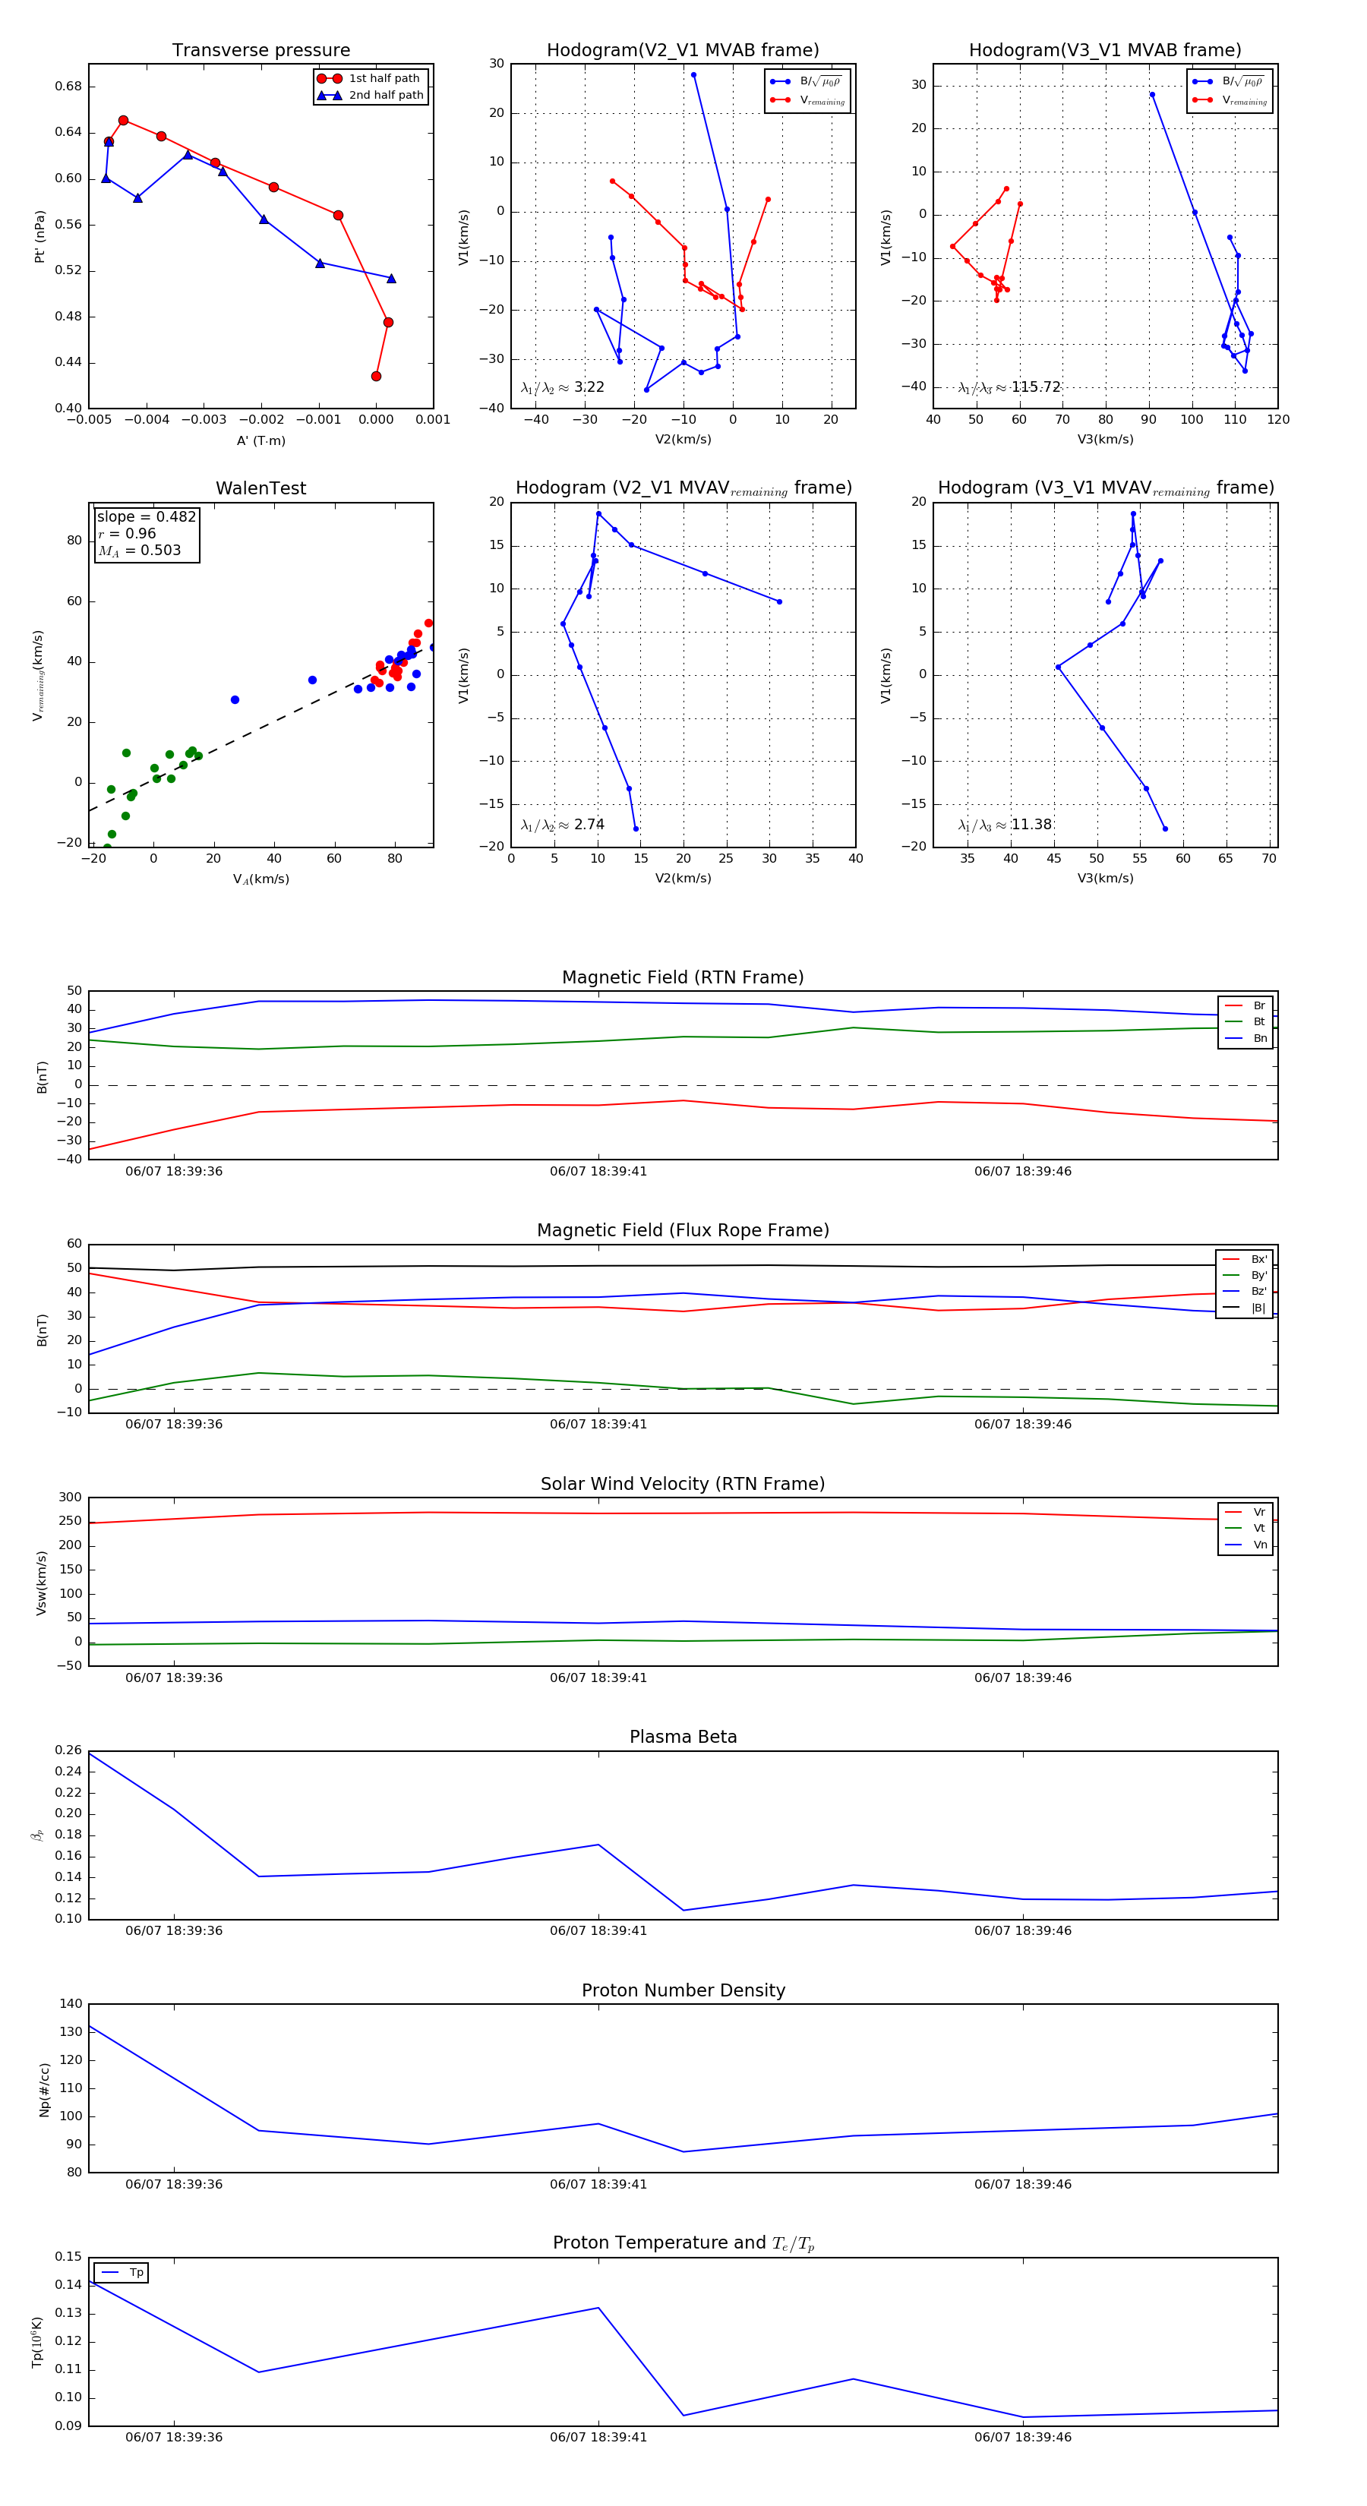Viewport: 1367px width, 2506px height.
Task: Select '2nd half path' legend entry
Action: click(370, 96)
